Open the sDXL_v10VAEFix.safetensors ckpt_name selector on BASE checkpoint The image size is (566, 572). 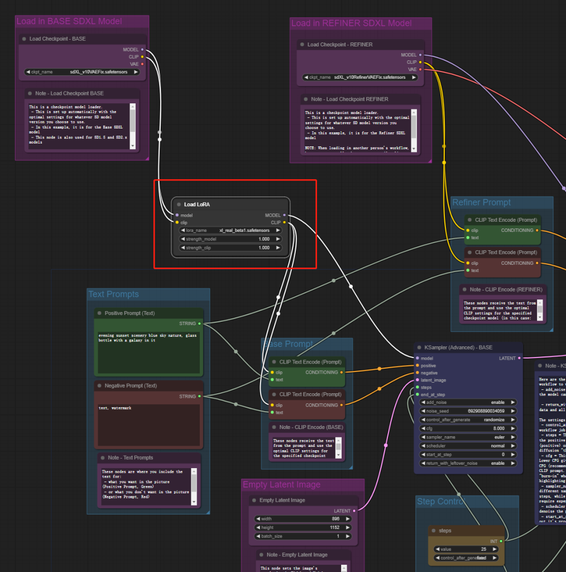[82, 72]
